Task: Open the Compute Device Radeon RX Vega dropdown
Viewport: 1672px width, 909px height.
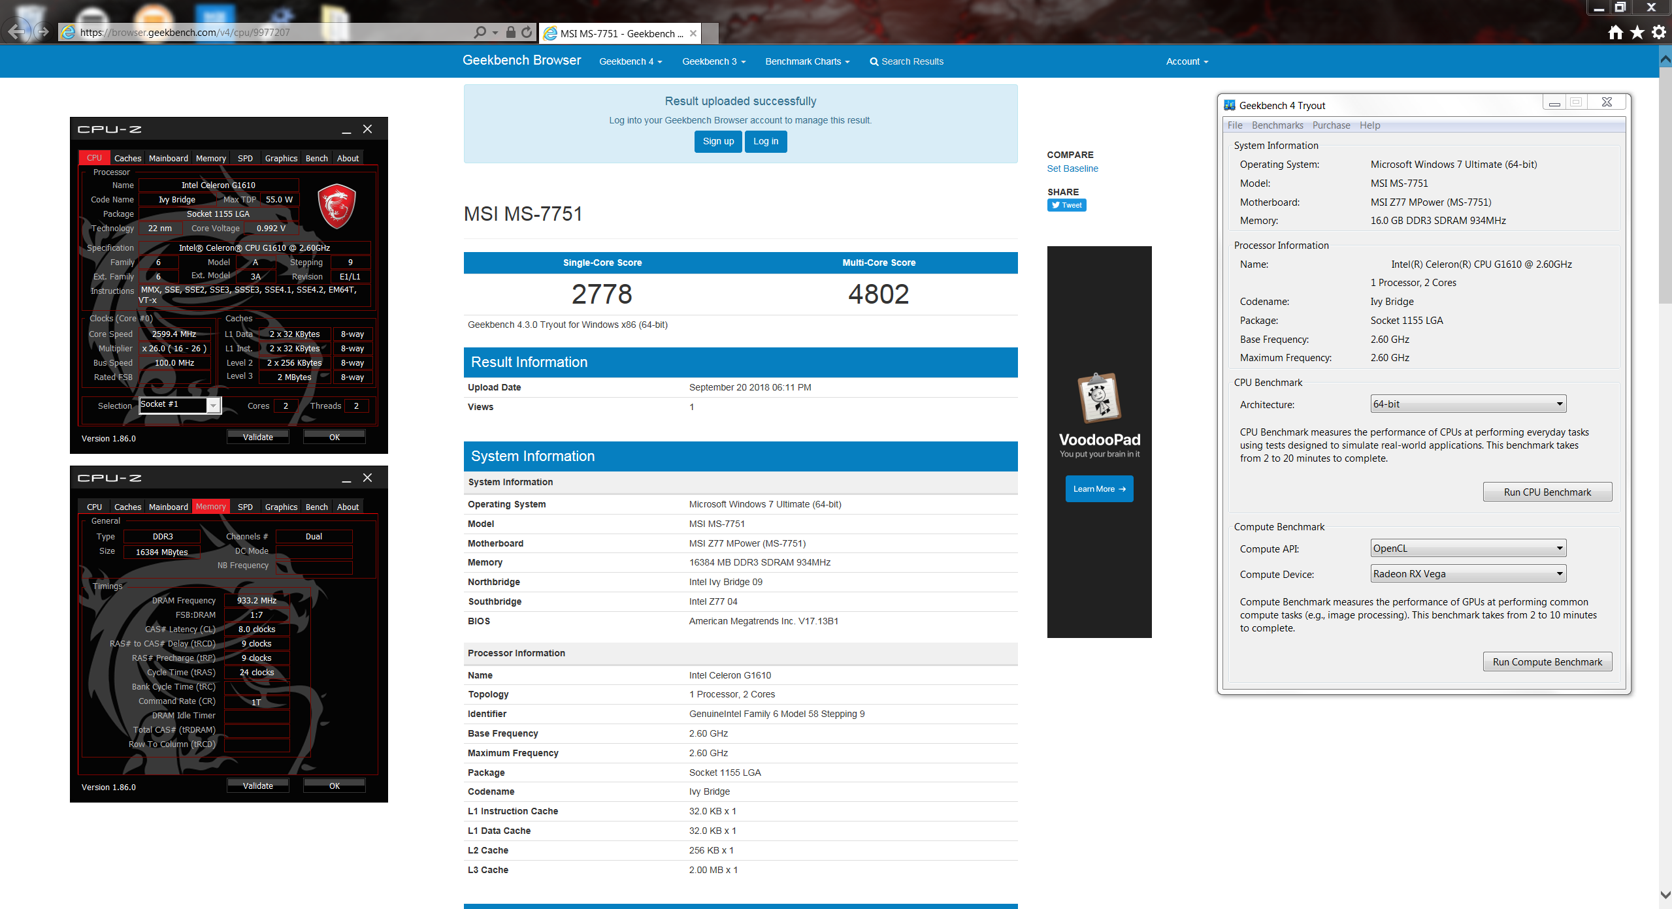Action: 1468,574
